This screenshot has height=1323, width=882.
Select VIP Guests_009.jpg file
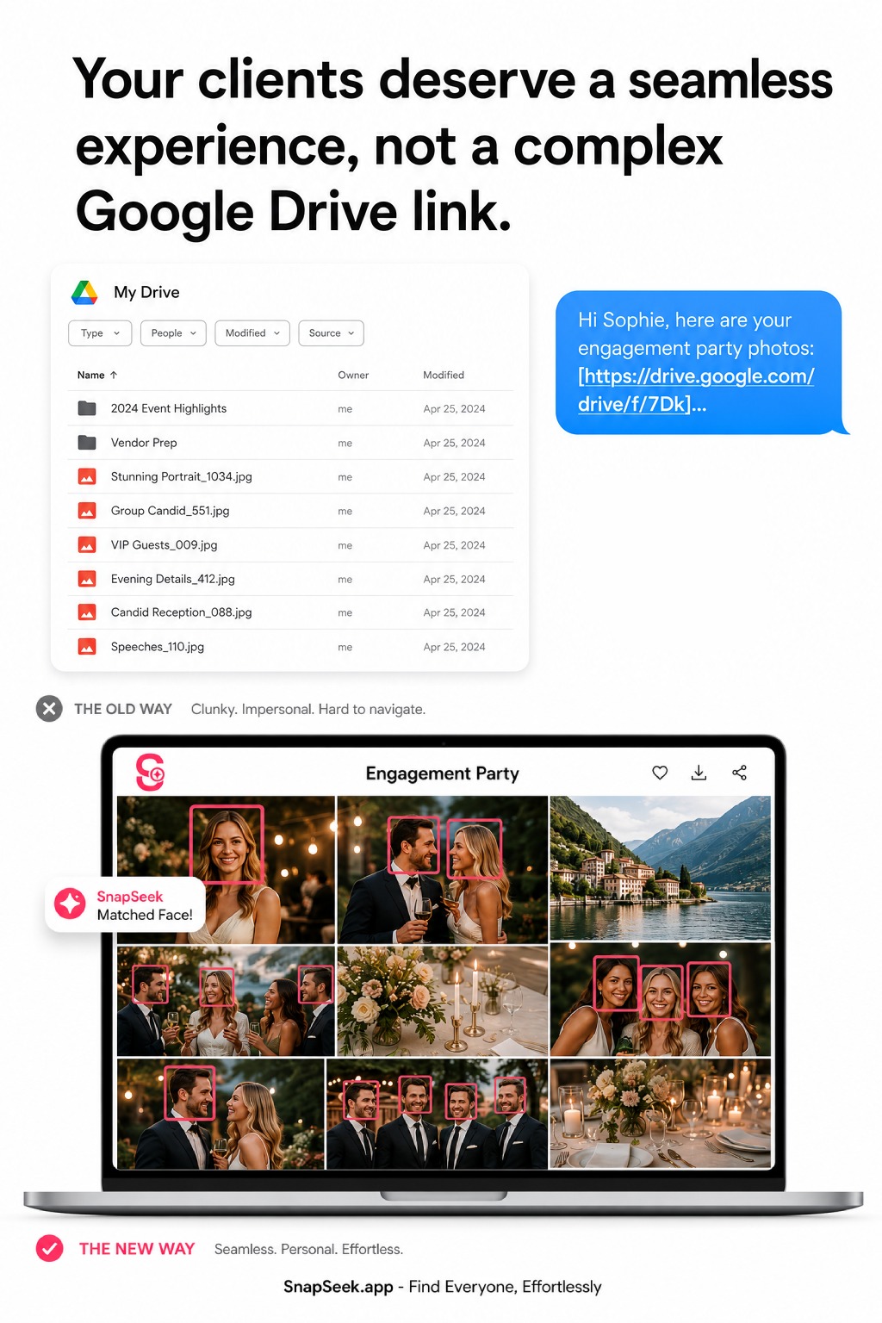tap(290, 545)
